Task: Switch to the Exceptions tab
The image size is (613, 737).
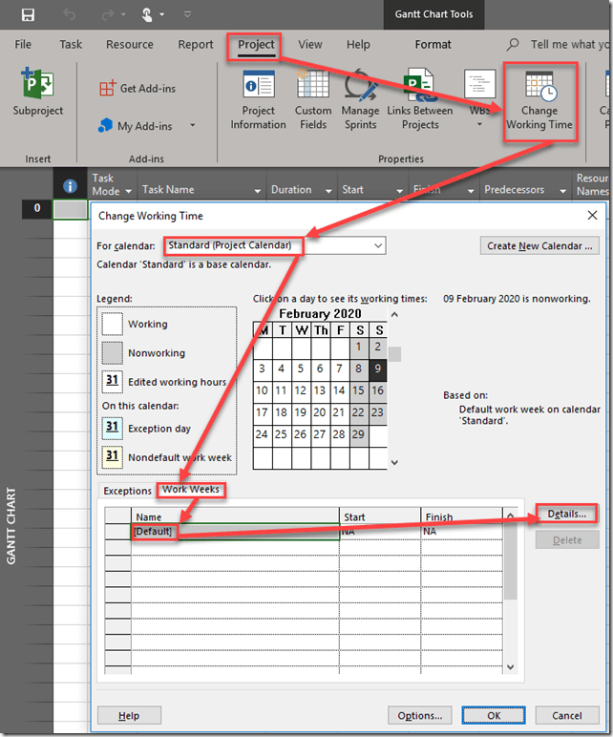Action: pos(127,491)
